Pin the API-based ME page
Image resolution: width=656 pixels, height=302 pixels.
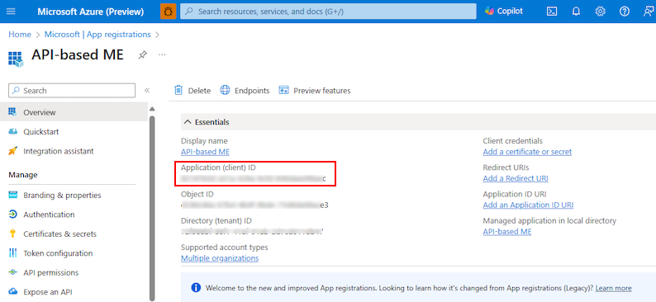point(143,54)
